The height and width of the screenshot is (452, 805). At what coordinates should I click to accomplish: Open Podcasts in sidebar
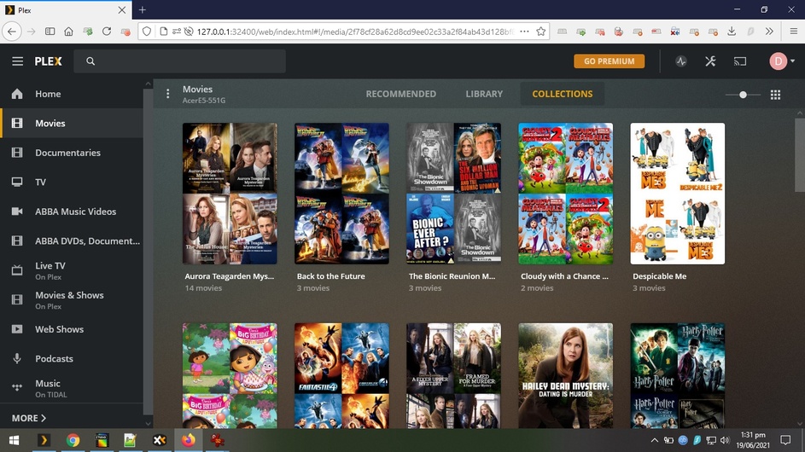(x=72, y=359)
